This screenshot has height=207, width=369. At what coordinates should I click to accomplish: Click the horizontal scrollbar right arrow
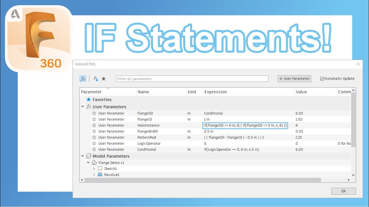(x=349, y=180)
